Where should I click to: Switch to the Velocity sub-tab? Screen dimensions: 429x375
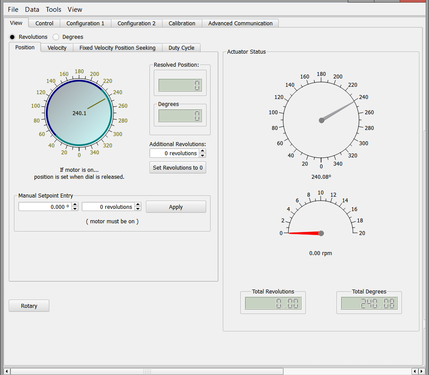click(x=57, y=48)
